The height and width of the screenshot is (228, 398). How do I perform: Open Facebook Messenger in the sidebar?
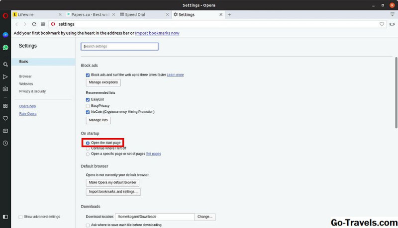coord(5,35)
